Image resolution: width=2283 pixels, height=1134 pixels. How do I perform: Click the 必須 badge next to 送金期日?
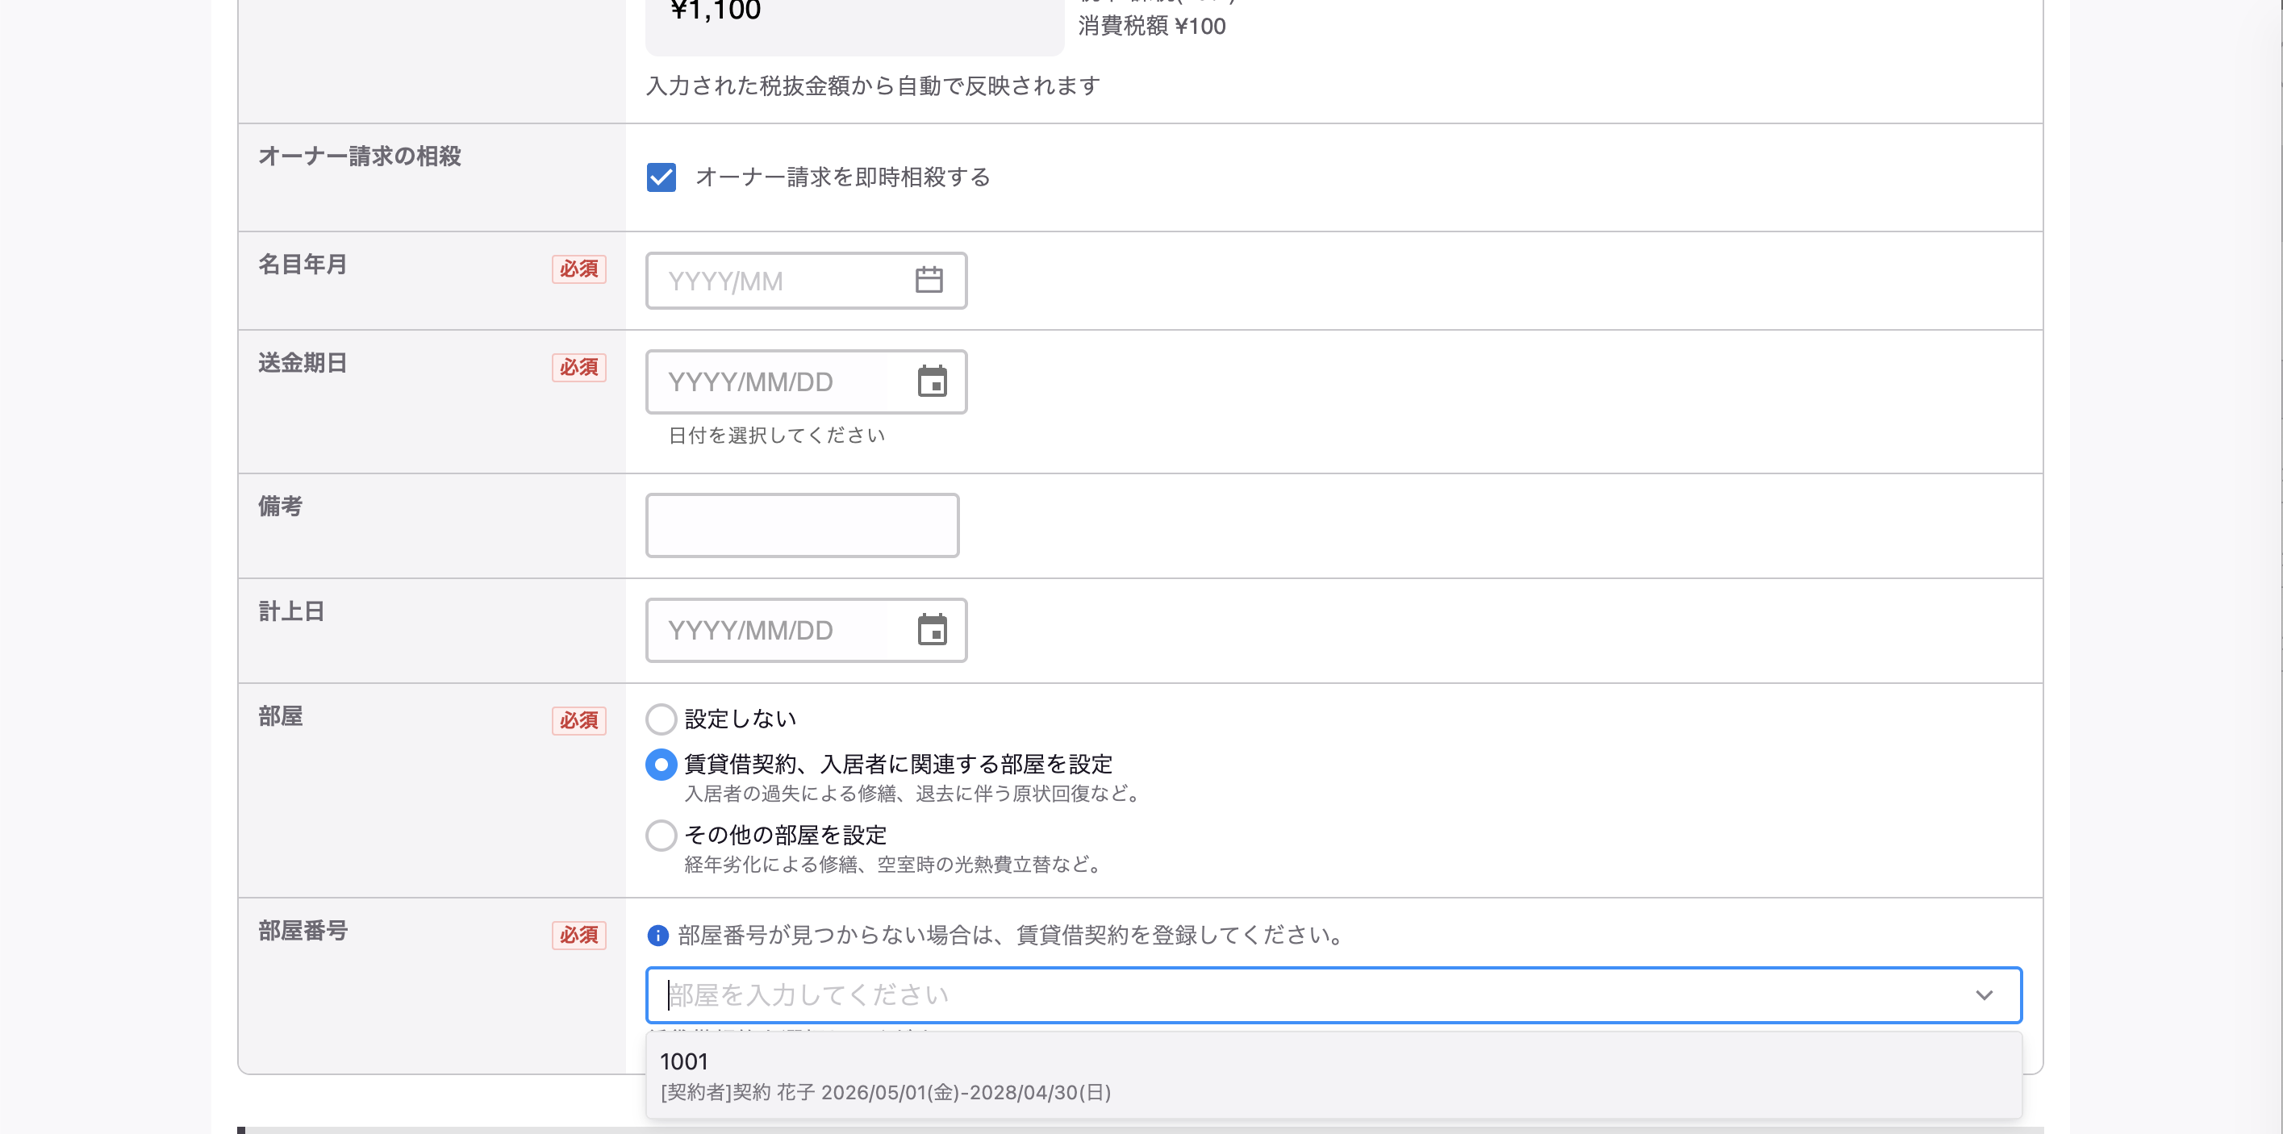(x=578, y=367)
